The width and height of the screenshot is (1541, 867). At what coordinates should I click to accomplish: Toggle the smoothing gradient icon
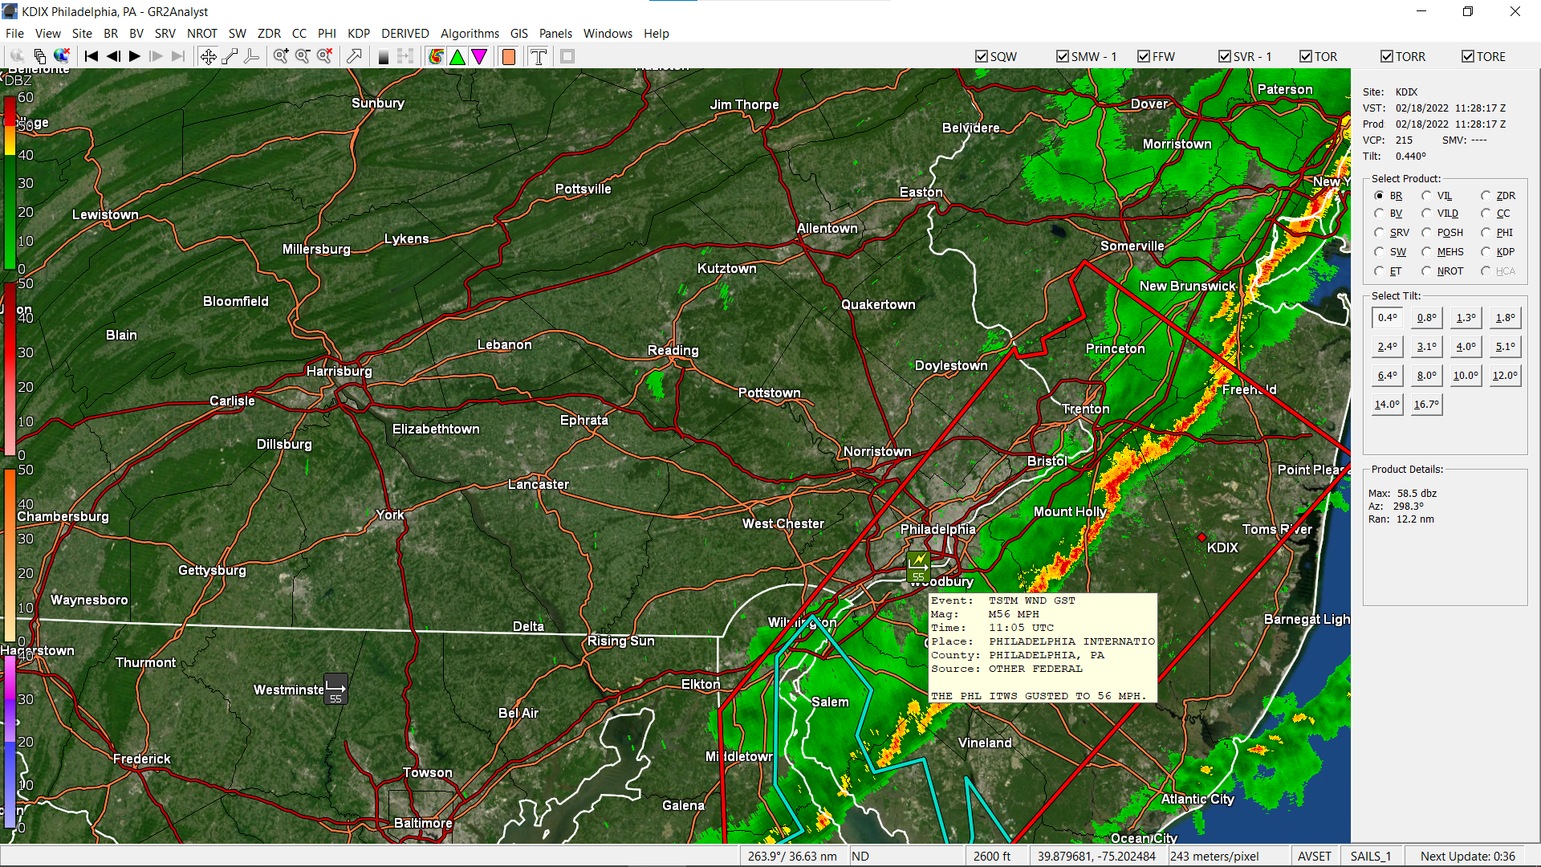[384, 56]
